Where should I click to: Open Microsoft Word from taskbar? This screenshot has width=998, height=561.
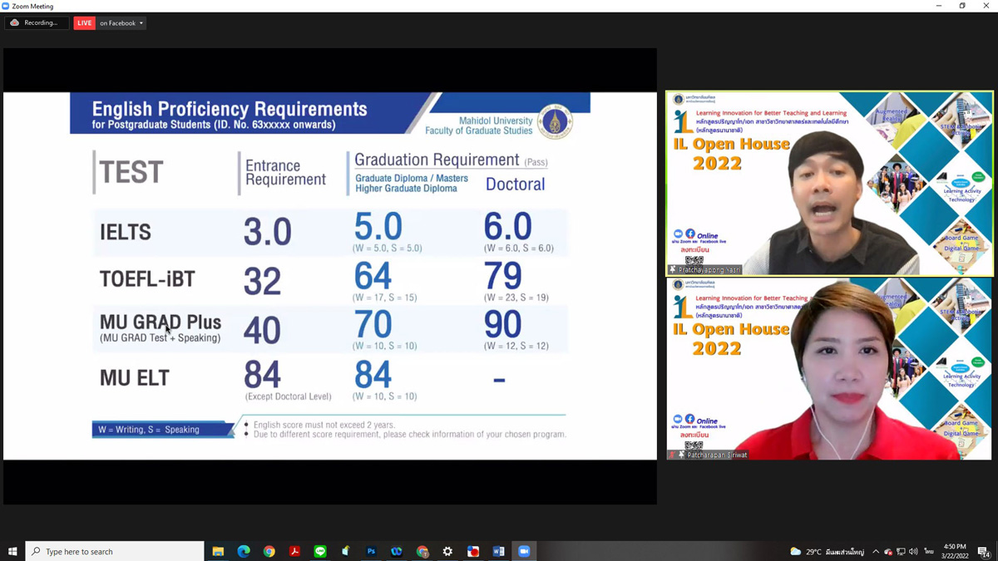pos(498,552)
